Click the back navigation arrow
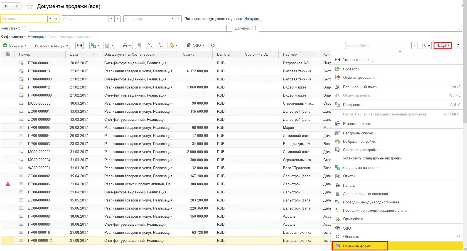467x251 pixels. [6, 6]
